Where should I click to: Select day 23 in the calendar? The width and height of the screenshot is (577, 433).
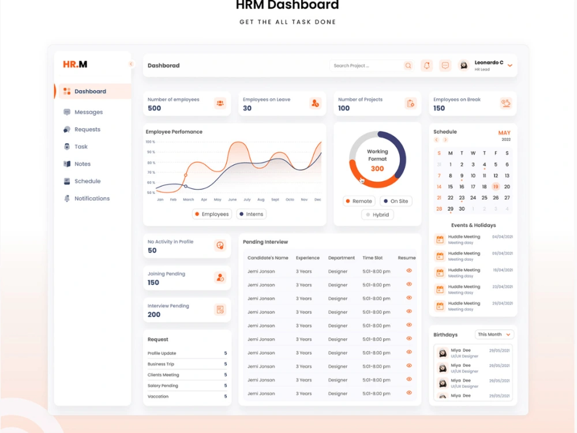click(x=462, y=197)
